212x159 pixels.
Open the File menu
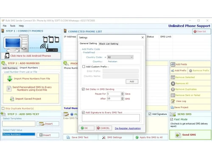5,26
